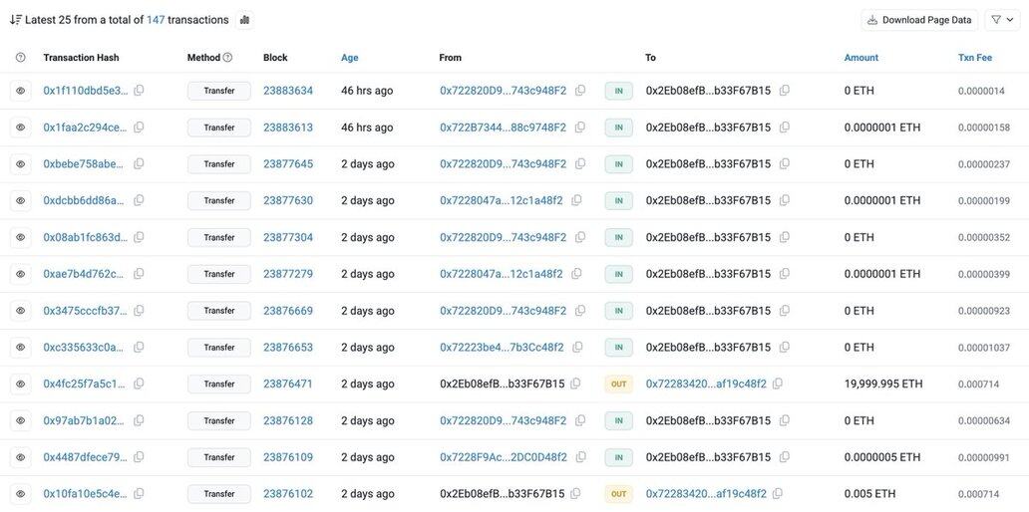Copy hash of transaction 0x4fc25f7a5c1
Viewport: 1029px width, 512px height.
(x=139, y=384)
